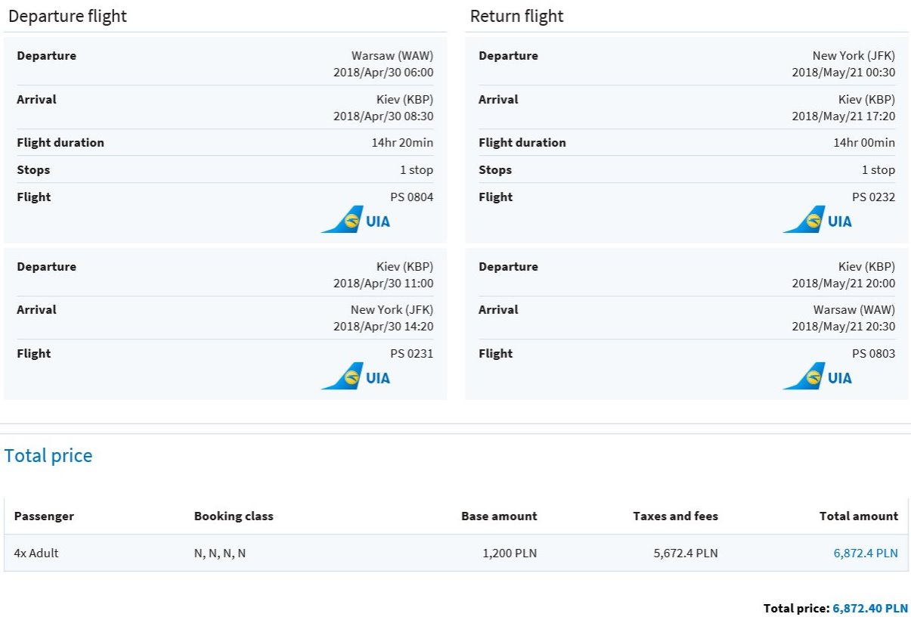The width and height of the screenshot is (911, 617).
Task: Click the UIA logo under flight PS 0231
Action: tap(356, 377)
